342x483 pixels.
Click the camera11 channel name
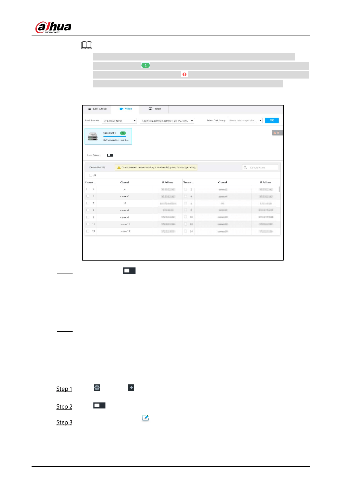point(125,224)
